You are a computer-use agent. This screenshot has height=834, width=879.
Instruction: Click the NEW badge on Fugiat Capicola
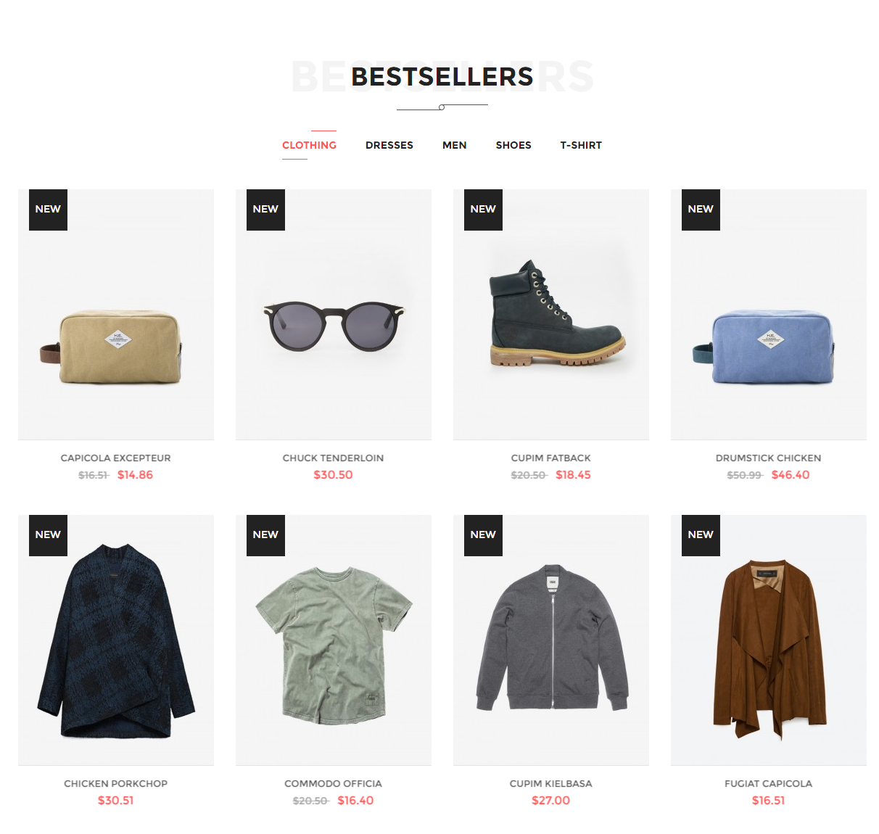(701, 535)
